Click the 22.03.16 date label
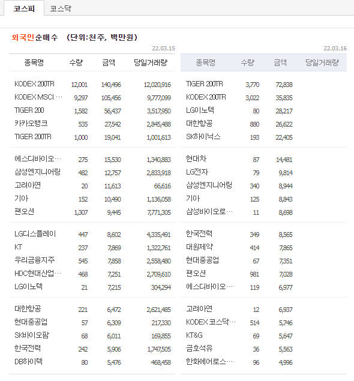This screenshot has height=381, width=354. pos(335,49)
